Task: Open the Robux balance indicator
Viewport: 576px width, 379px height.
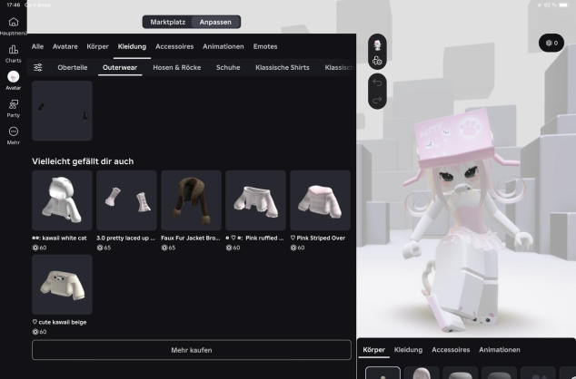Action: 551,43
